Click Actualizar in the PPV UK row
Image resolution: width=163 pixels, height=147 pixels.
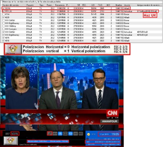coord(128,11)
